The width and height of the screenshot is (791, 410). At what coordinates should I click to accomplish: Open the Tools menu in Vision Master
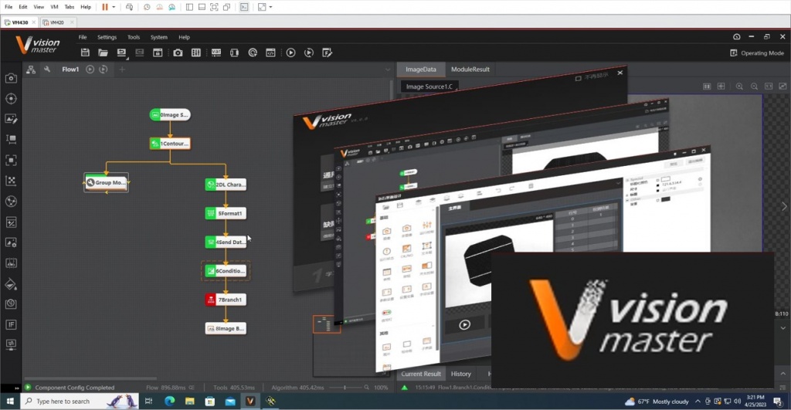pos(134,37)
